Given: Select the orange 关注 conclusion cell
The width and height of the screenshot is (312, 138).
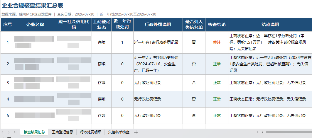Looking at the screenshot, I should click(x=217, y=42).
